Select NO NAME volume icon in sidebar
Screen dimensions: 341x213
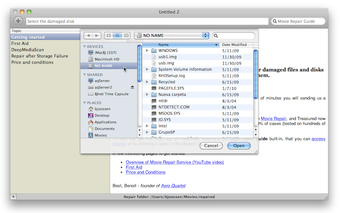click(91, 66)
